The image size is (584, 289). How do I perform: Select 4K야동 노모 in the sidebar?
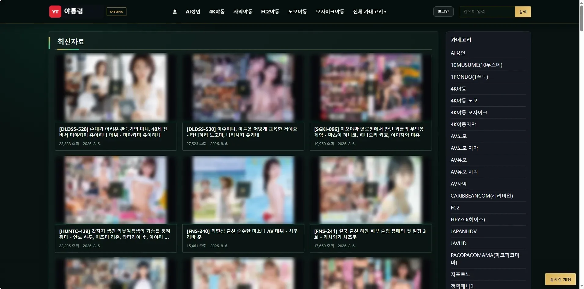(464, 101)
